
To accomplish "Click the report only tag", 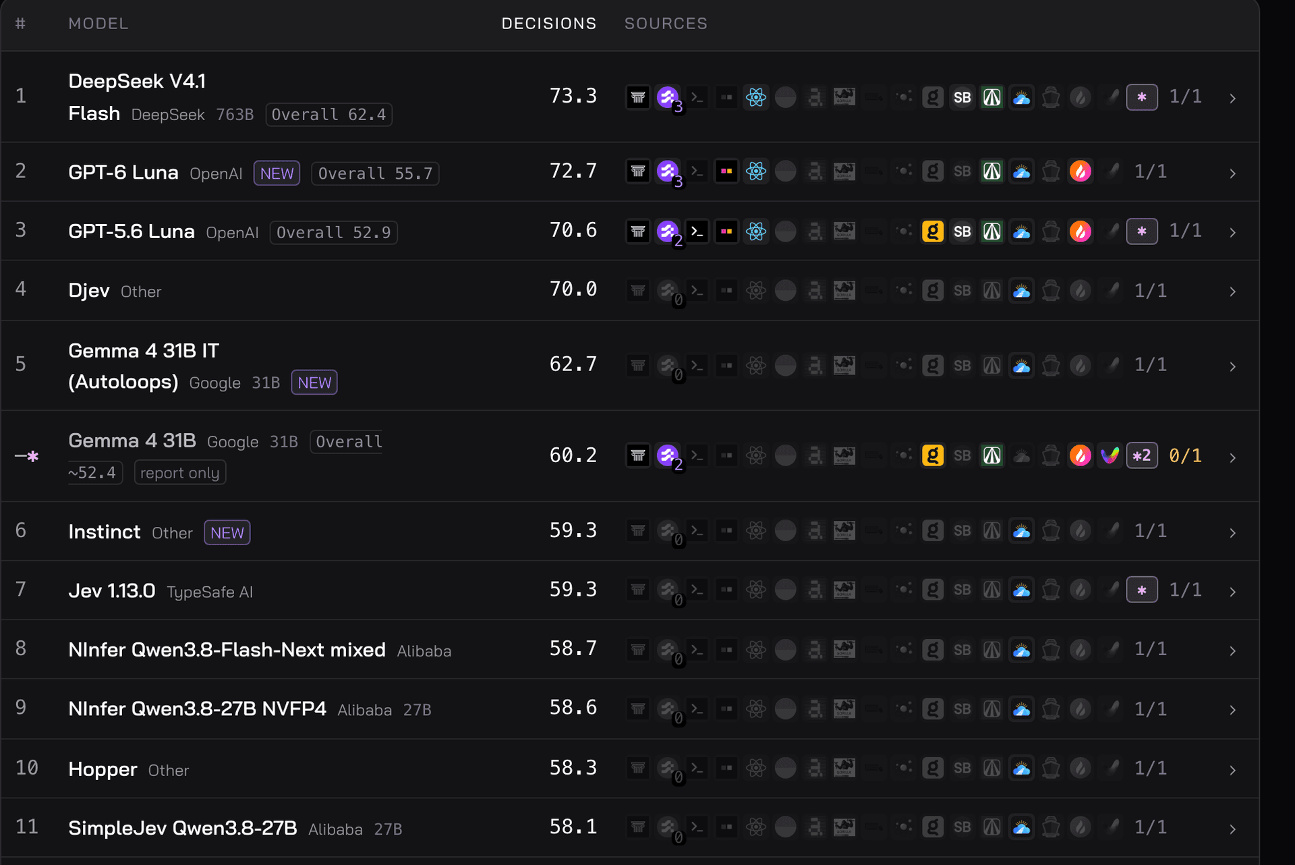I will (180, 473).
